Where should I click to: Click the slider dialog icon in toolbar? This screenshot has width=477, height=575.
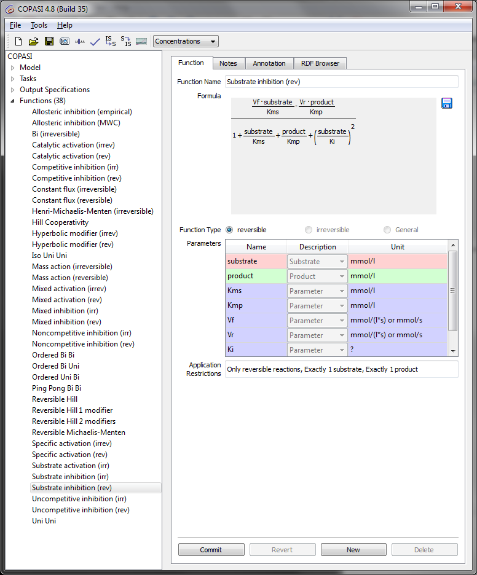80,42
